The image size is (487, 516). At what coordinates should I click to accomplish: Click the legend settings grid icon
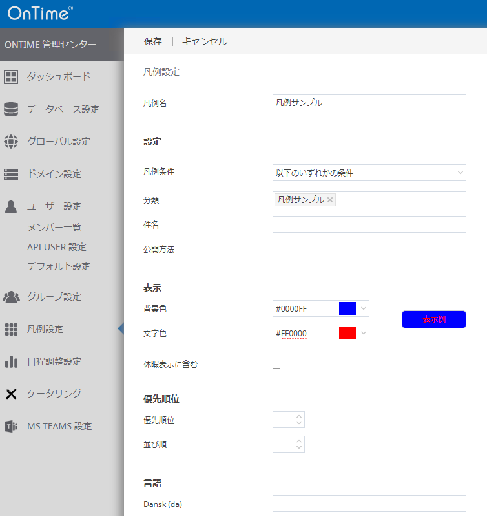point(11,329)
